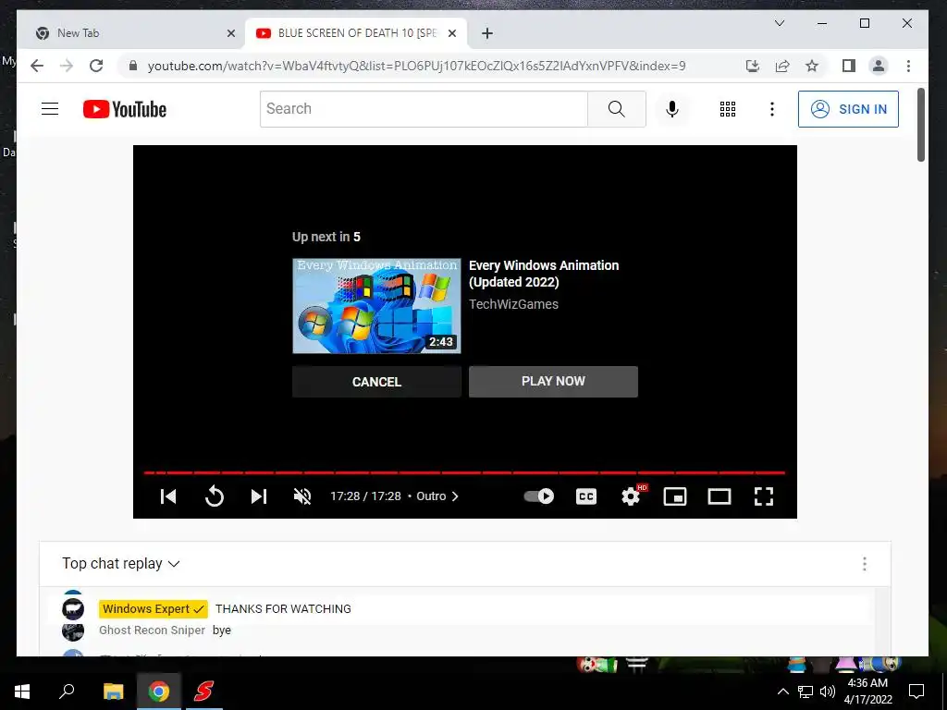This screenshot has height=710, width=947.
Task: Open YouTube settings three-dot menu
Action: coord(771,109)
